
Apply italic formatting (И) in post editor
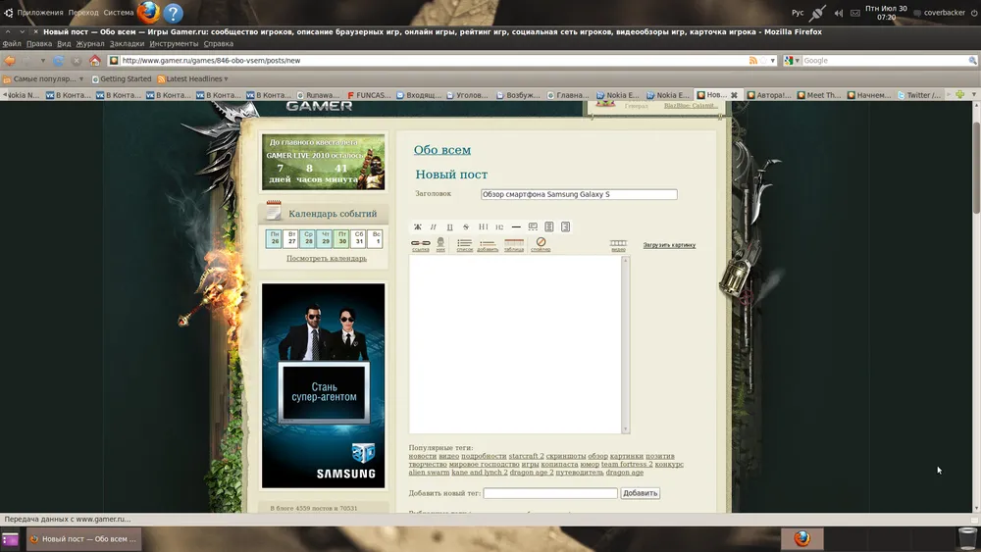pyautogui.click(x=433, y=226)
